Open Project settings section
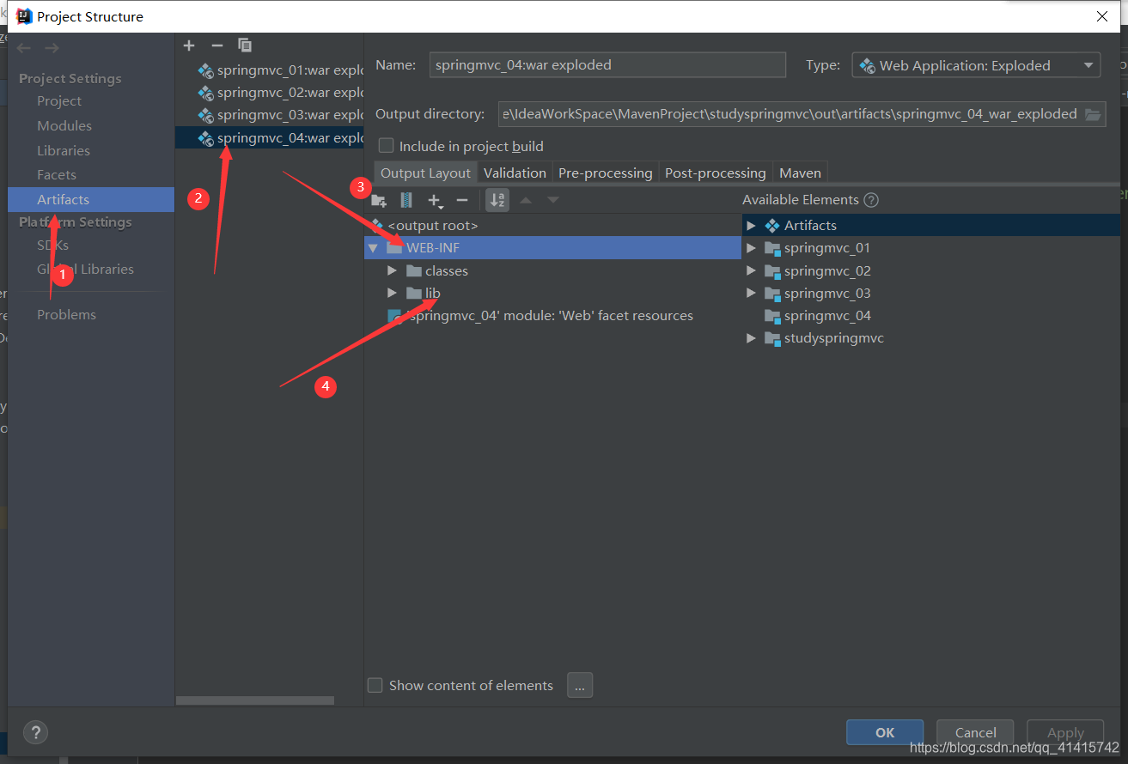 point(59,100)
